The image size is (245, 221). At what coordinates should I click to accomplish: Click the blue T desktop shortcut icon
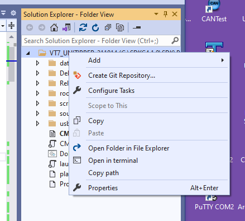214,48
